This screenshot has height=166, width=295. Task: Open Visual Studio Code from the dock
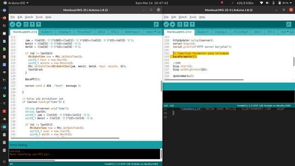click(4, 88)
